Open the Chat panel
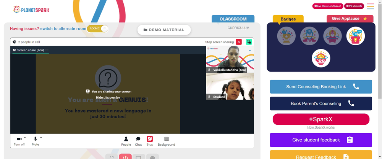This screenshot has width=382, height=159. pos(138,141)
